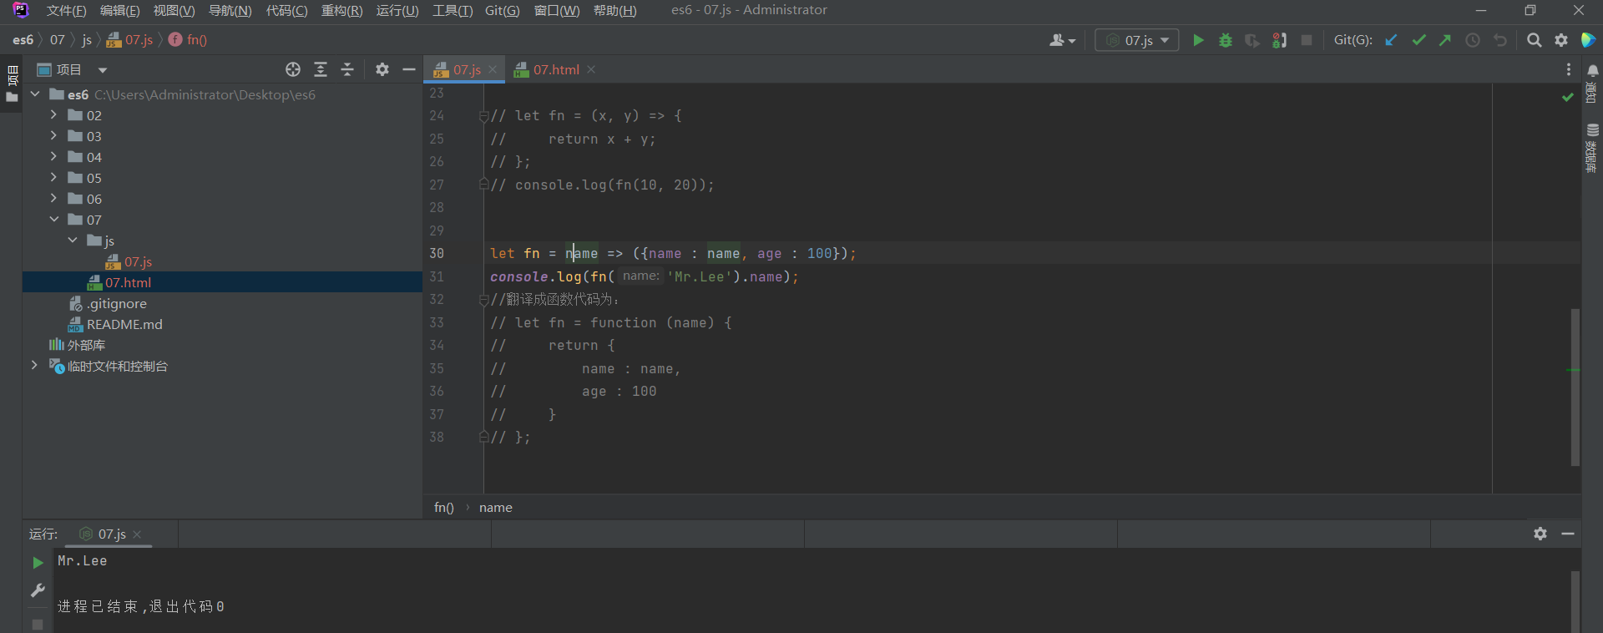This screenshot has height=633, width=1603.
Task: Expand folder 06 in project tree
Action: (53, 199)
